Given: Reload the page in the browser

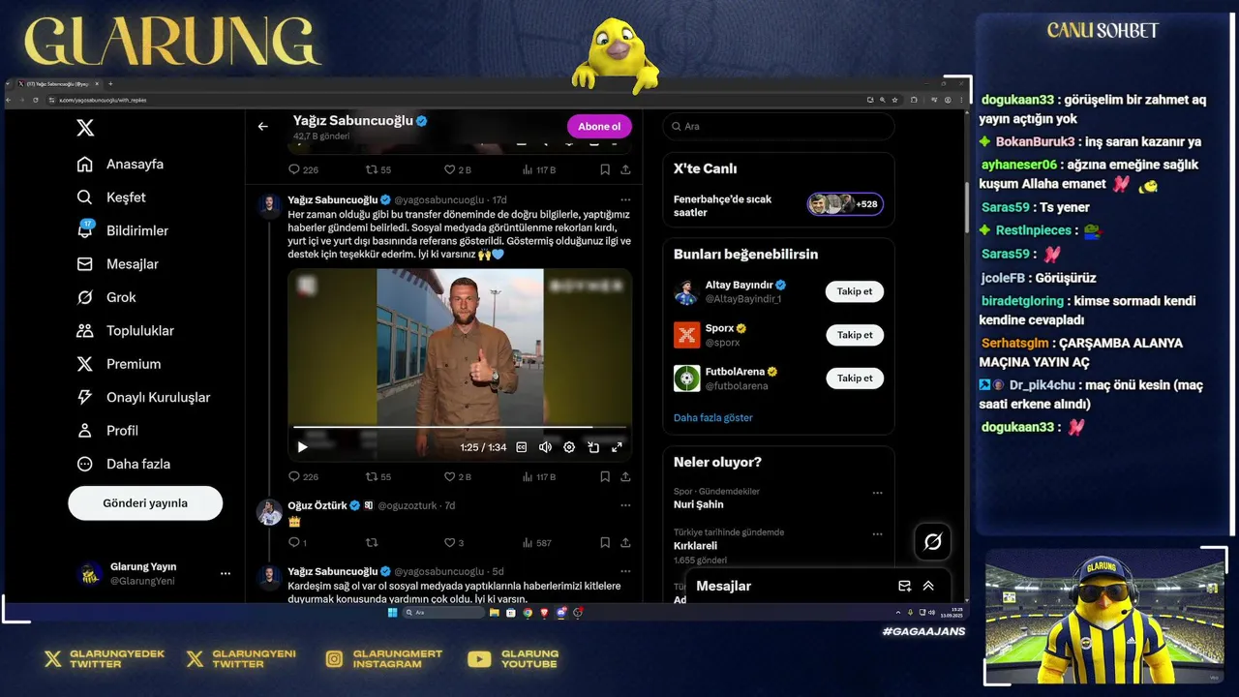Looking at the screenshot, I should pos(36,100).
